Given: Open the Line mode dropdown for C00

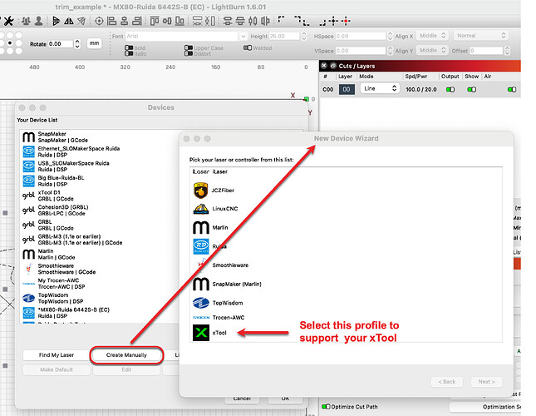Looking at the screenshot, I should point(380,88).
